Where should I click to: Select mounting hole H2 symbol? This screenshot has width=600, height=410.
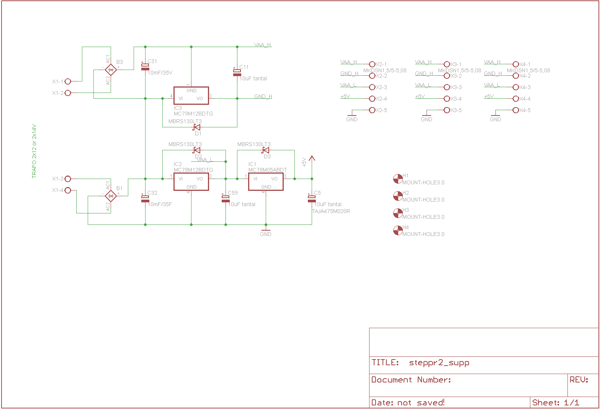click(x=398, y=196)
